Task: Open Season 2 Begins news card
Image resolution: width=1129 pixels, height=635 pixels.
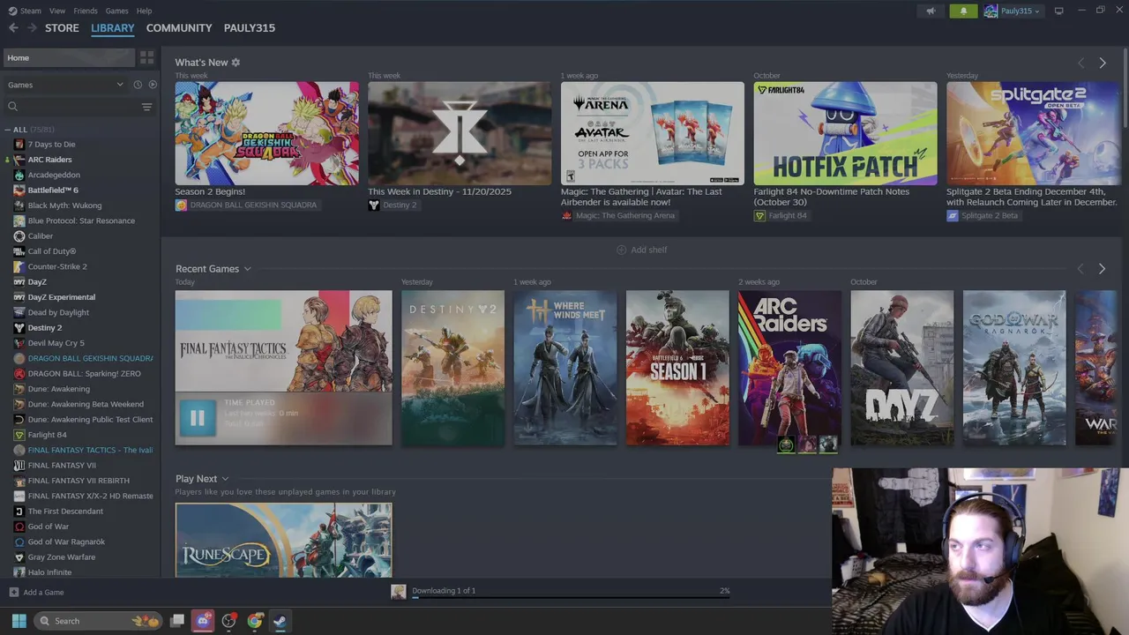Action: tap(266, 133)
